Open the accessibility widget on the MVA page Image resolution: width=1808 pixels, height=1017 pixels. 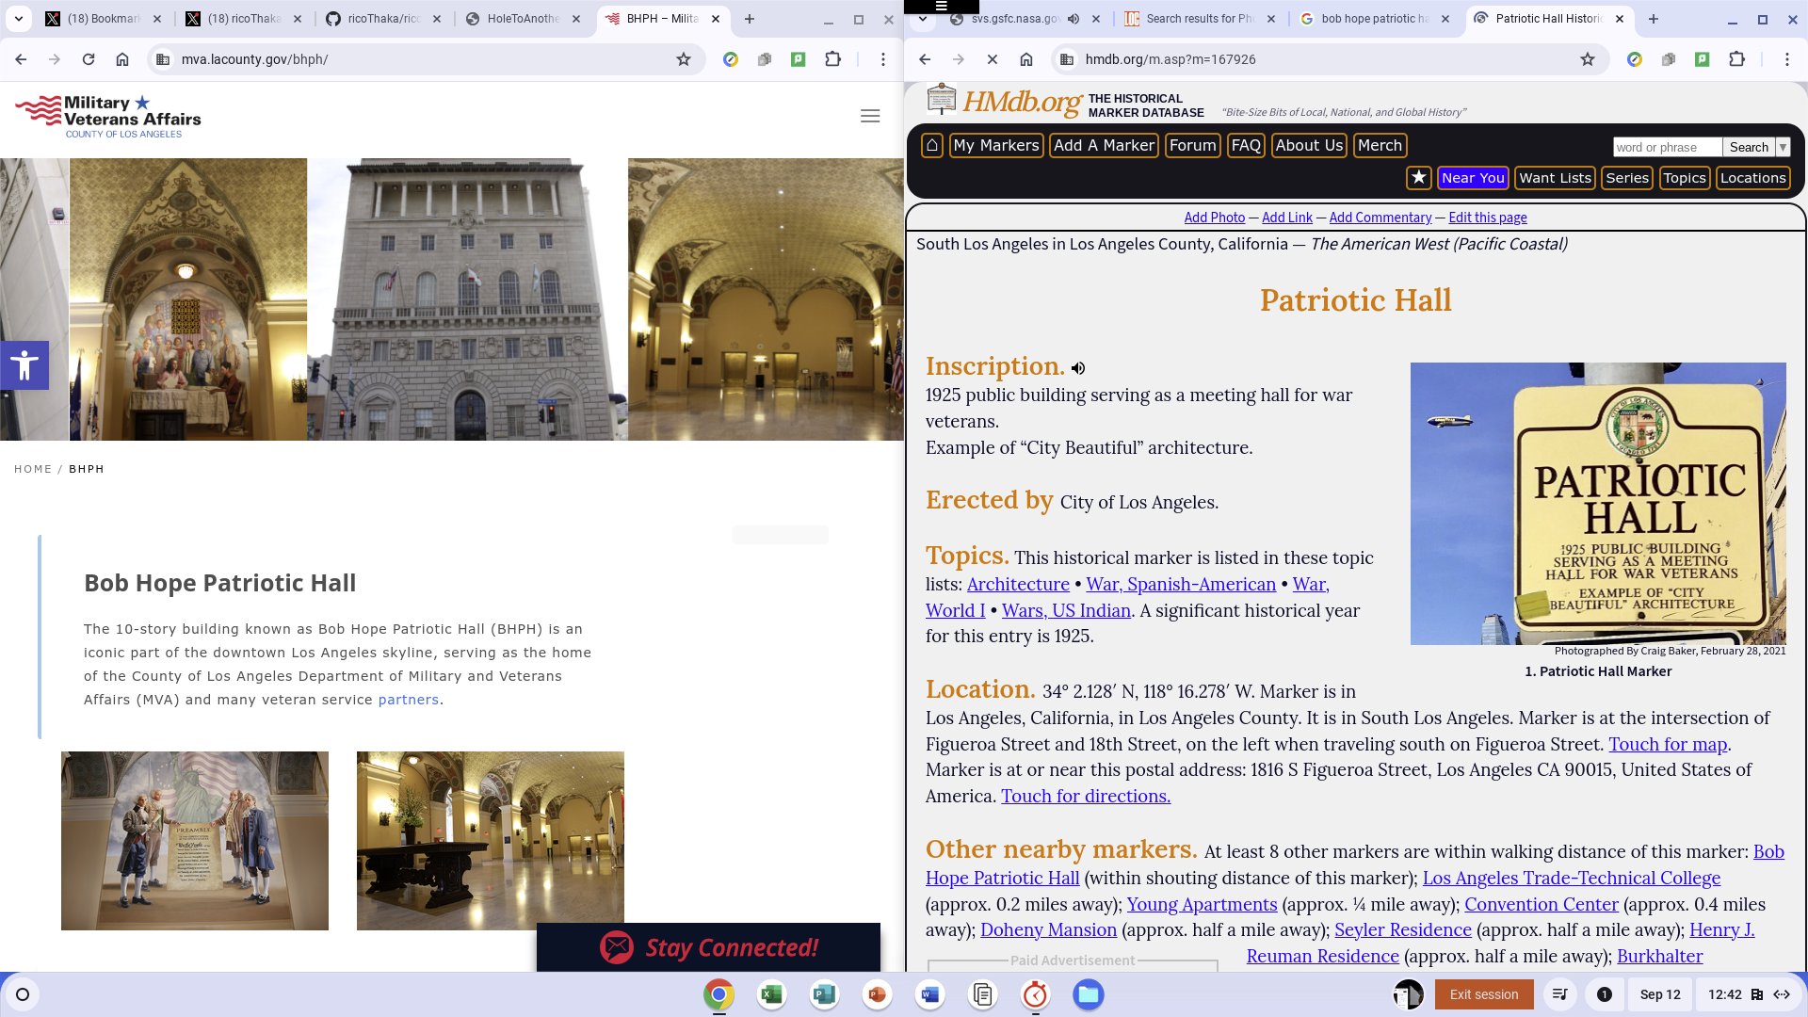pos(24,364)
